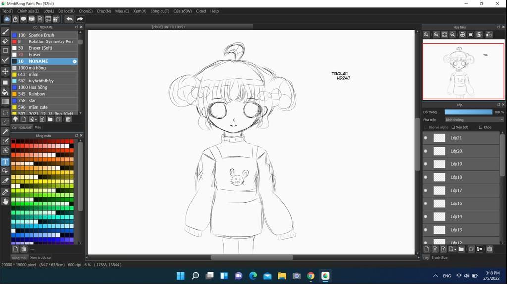Image resolution: width=507 pixels, height=284 pixels.
Task: Select the Rainbow brush
Action: point(44,94)
